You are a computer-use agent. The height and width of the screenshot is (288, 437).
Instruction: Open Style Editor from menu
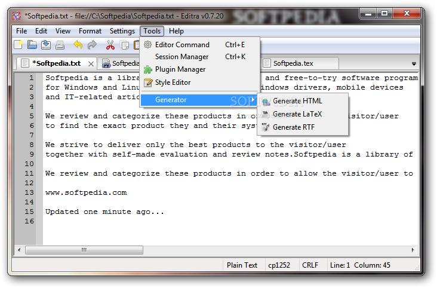(x=199, y=82)
